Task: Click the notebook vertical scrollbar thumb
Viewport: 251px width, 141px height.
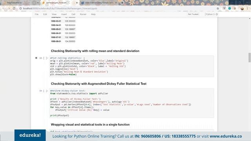Action: coord(249,58)
